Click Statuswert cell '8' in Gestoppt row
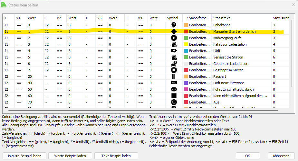The width and height of the screenshot is (298, 161). click(274, 70)
